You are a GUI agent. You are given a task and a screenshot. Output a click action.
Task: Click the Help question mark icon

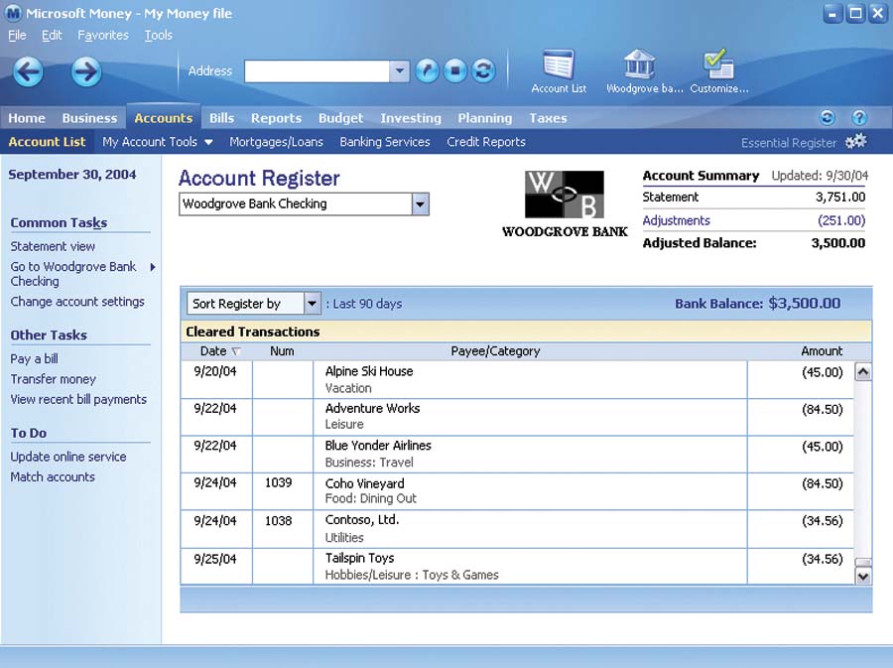(x=859, y=118)
